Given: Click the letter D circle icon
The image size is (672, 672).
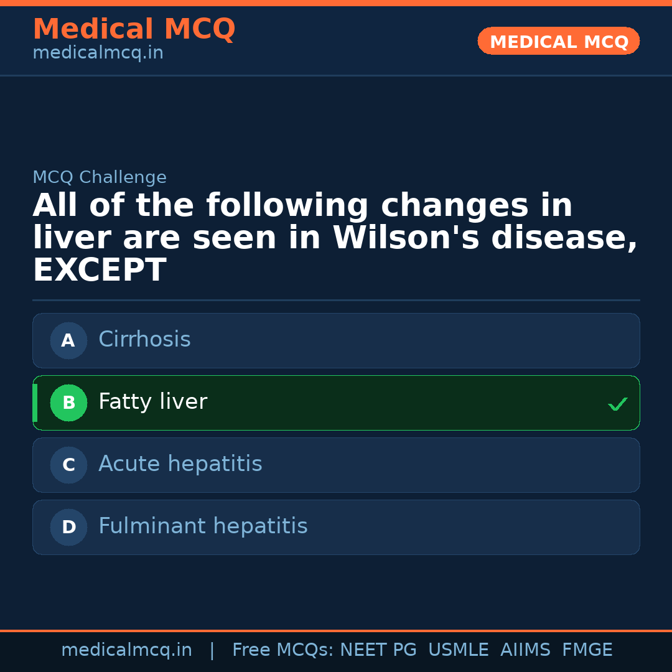Looking at the screenshot, I should pos(68,527).
